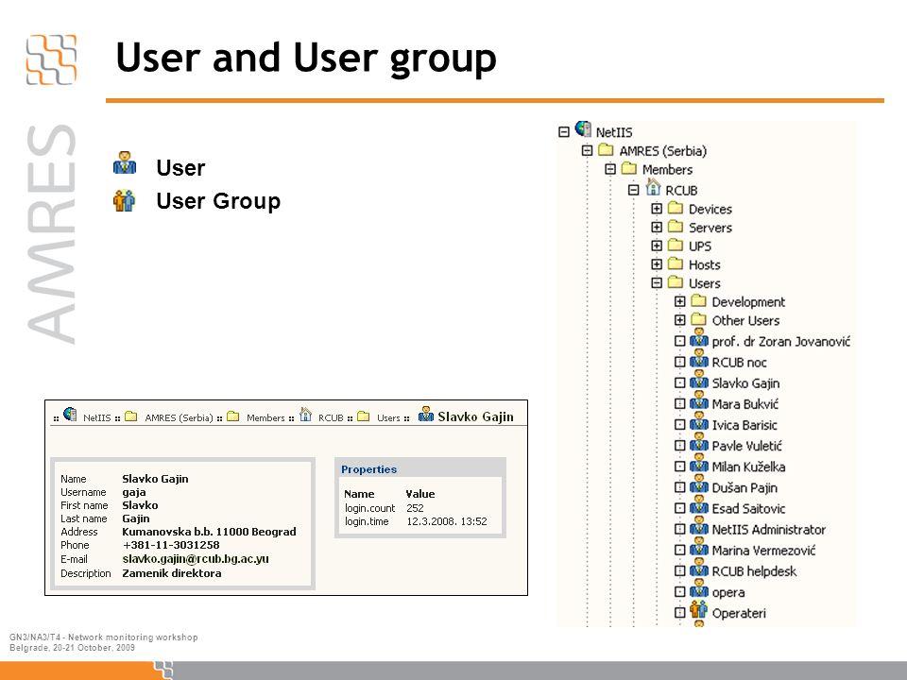
Task: Select NetIIS Administrator in the tree
Action: [x=769, y=529]
